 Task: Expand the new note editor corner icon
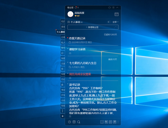click(x=115, y=27)
